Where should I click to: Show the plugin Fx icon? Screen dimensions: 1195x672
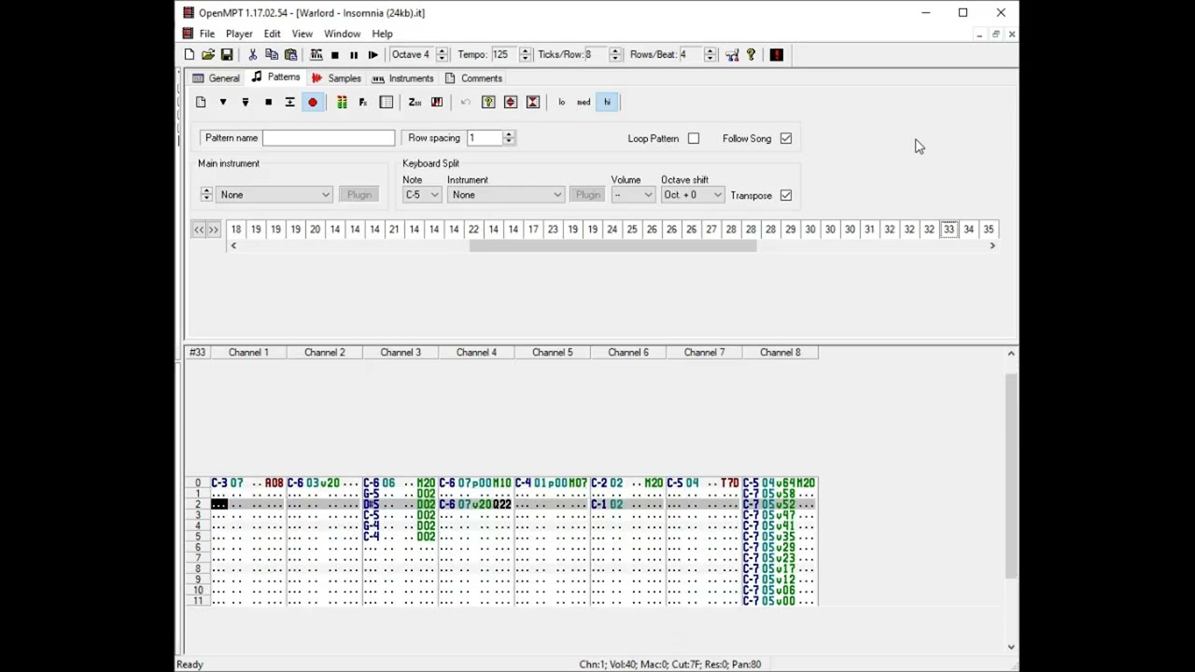(x=363, y=103)
